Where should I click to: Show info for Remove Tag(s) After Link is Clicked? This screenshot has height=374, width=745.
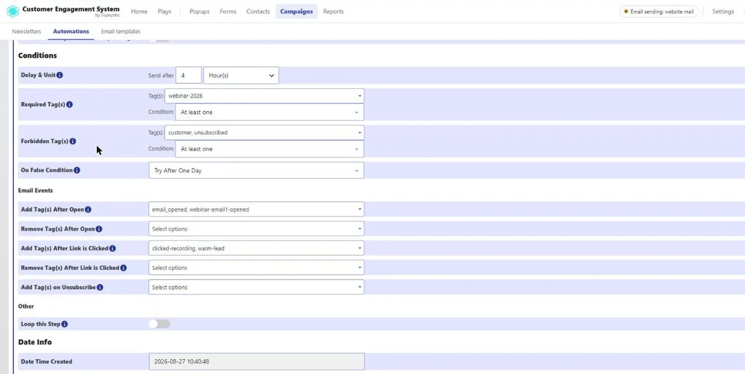tap(123, 268)
